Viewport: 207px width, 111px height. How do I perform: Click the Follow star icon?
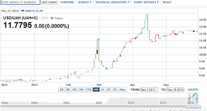point(52,18)
